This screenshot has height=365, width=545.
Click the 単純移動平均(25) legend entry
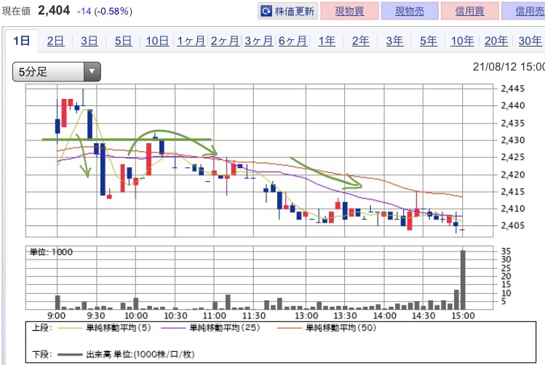210,327
